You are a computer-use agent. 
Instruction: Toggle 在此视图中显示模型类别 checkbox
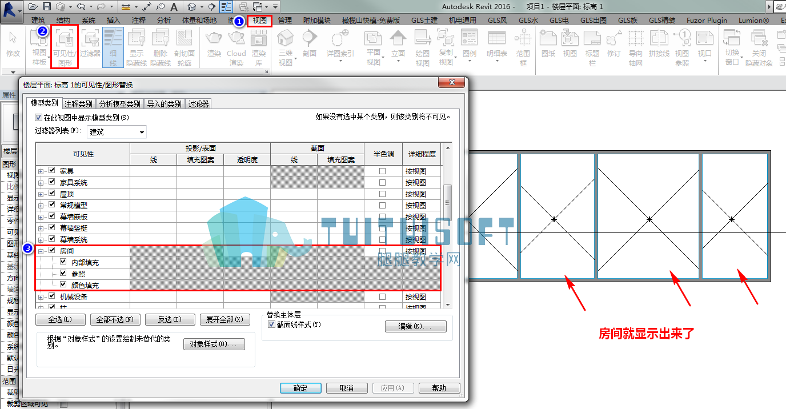(x=39, y=118)
